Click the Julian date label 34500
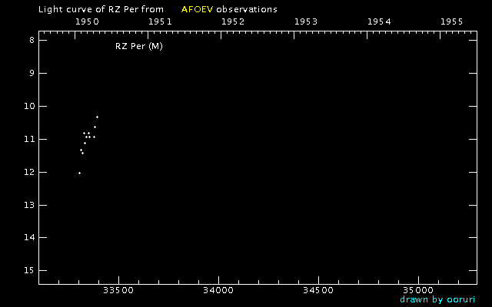492x307 pixels. 318,290
